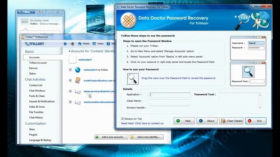Click the About button in Data Doctor

[207, 121]
